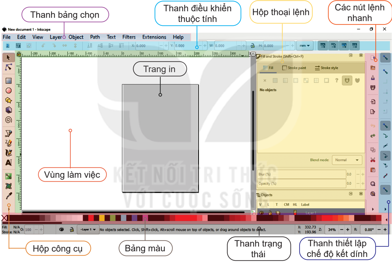Select the 3D box tool
This screenshot has height=262, width=392.
(9, 110)
